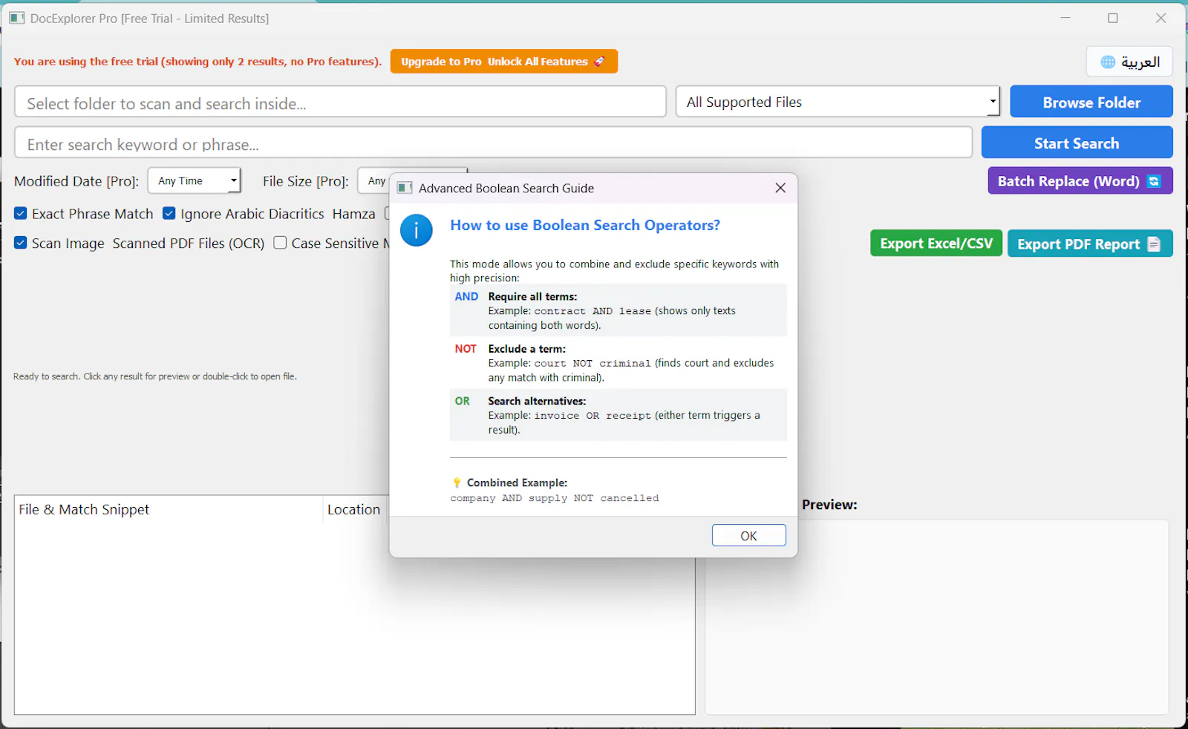Click the Preview pane area
This screenshot has height=729, width=1188.
936,616
